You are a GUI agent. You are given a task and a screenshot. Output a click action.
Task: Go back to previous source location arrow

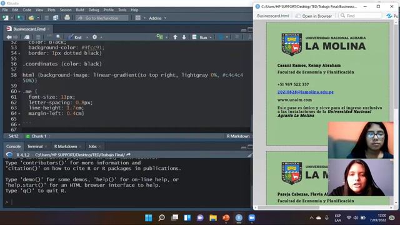pyautogui.click(x=9, y=37)
